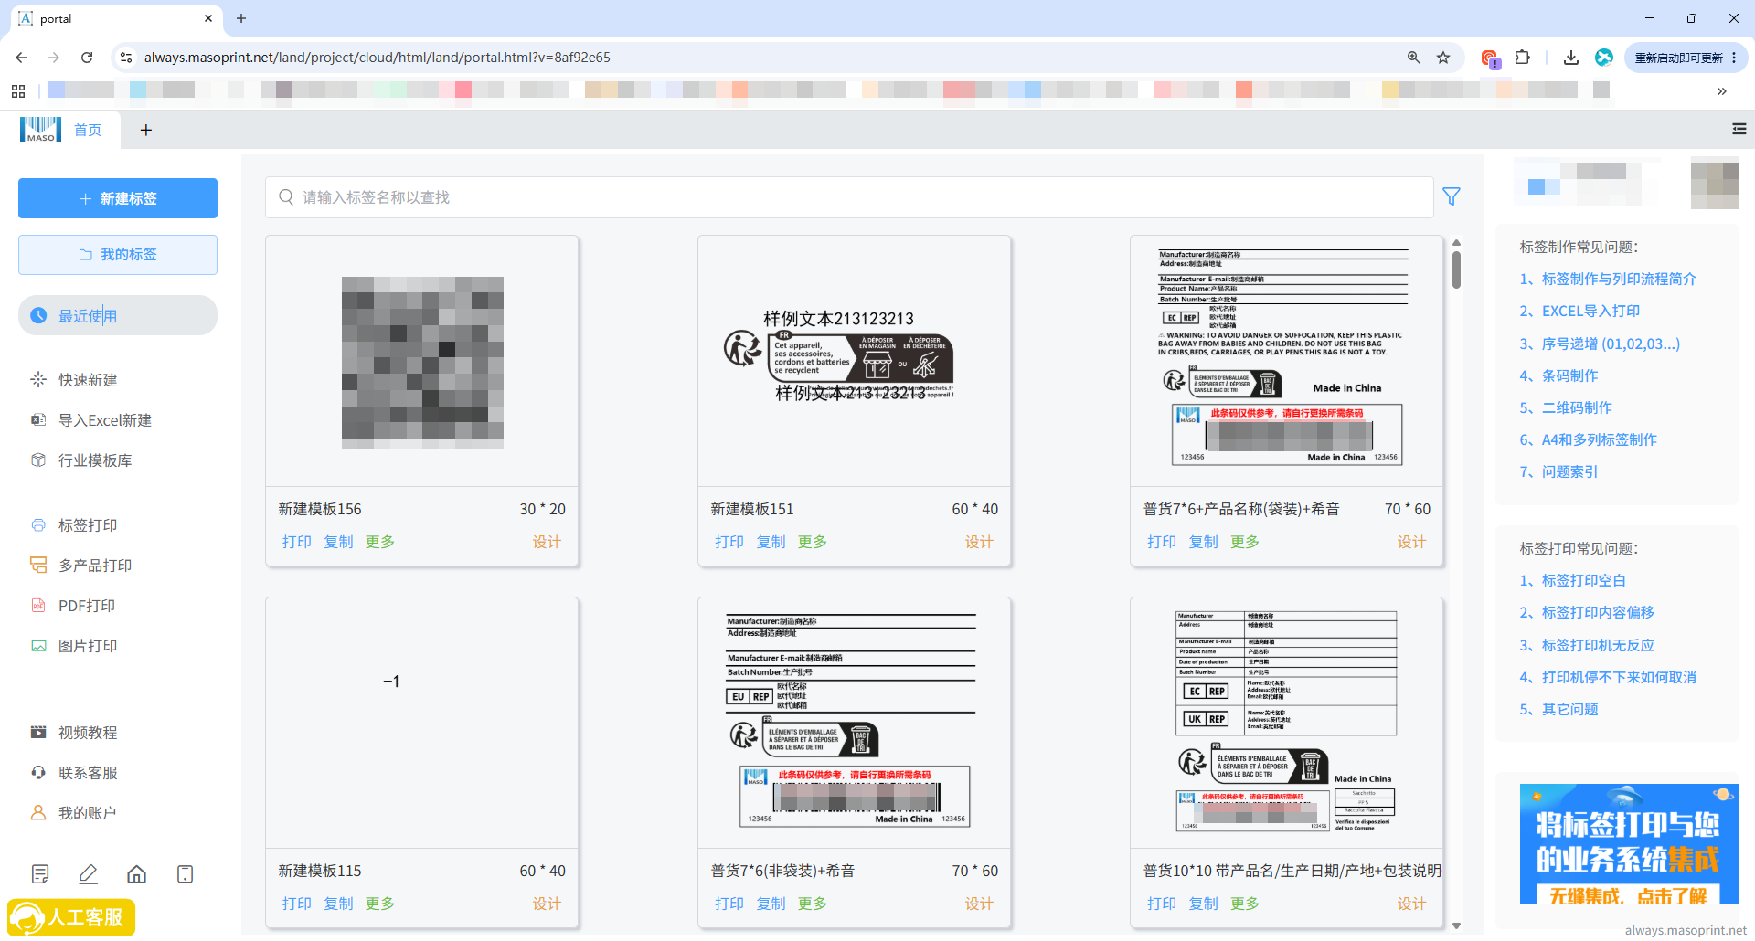Image resolution: width=1755 pixels, height=941 pixels.
Task: Click 重新启动即可更新 browser update button
Action: click(1686, 58)
